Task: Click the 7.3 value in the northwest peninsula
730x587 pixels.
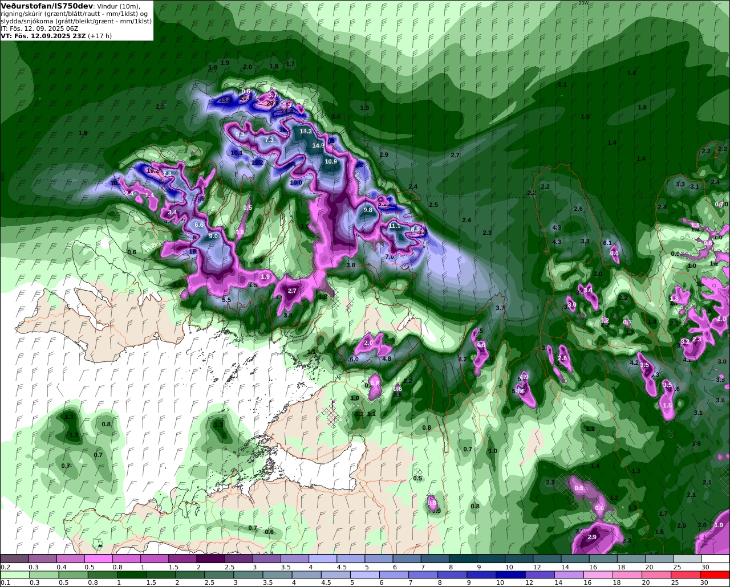Action: pos(269,140)
